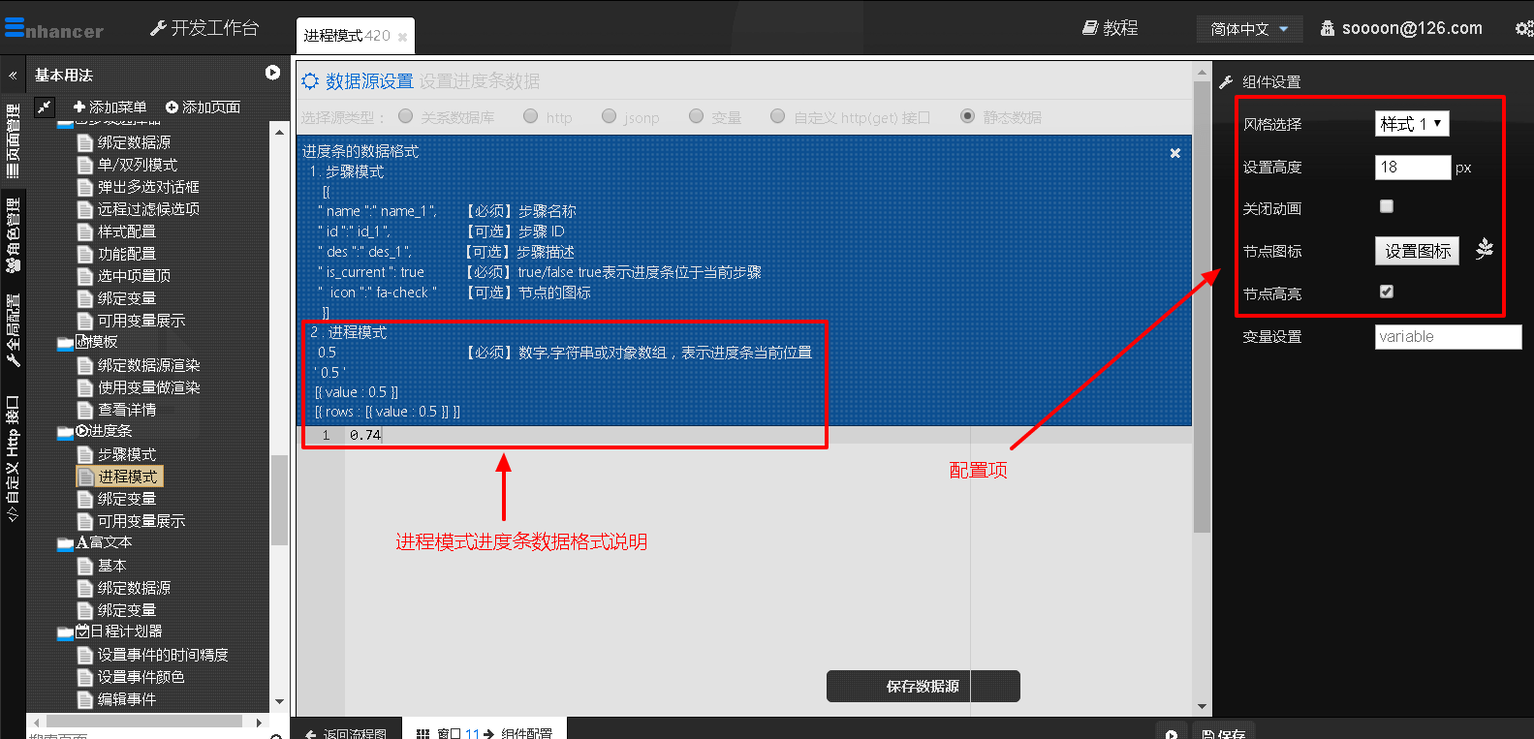The height and width of the screenshot is (739, 1534).
Task: Enable the 关闭动画 checkbox
Action: [1386, 206]
